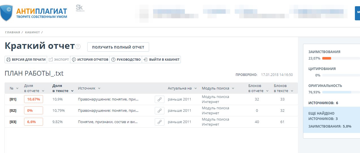
Task: Sort by Доля в тексте column
Action: (x=63, y=88)
